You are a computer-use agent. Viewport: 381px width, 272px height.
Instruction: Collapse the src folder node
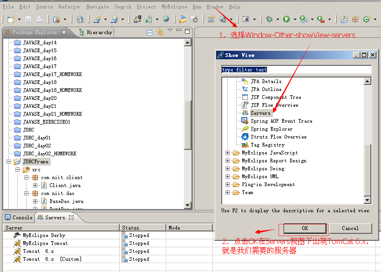(18, 169)
